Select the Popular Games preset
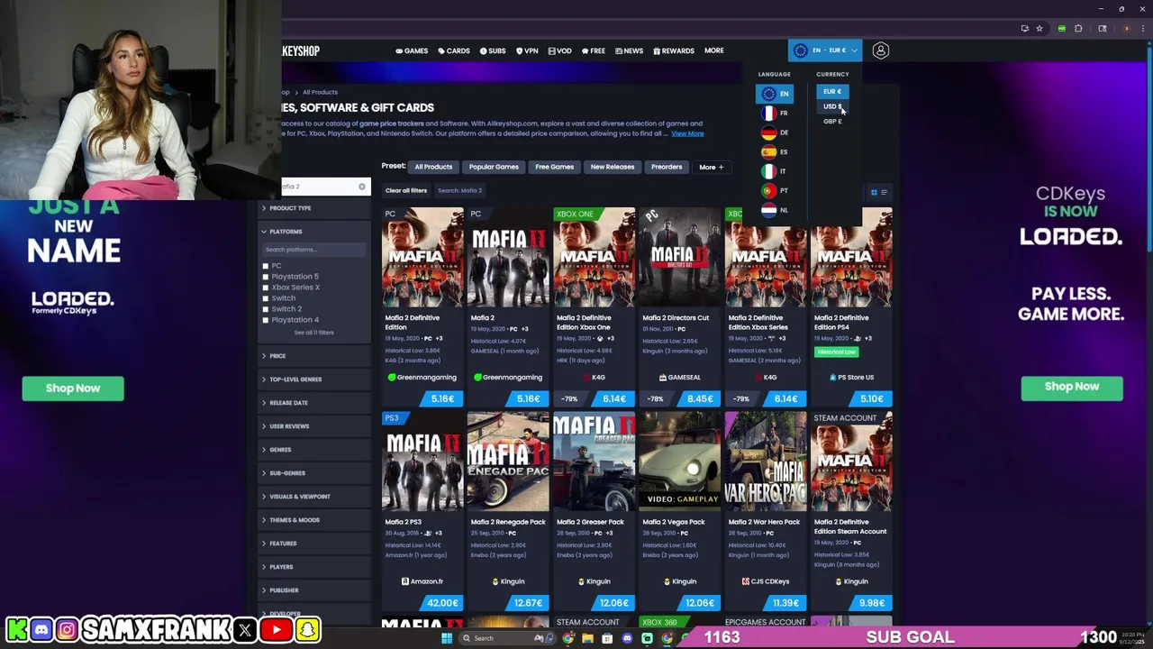The width and height of the screenshot is (1153, 649). [494, 167]
